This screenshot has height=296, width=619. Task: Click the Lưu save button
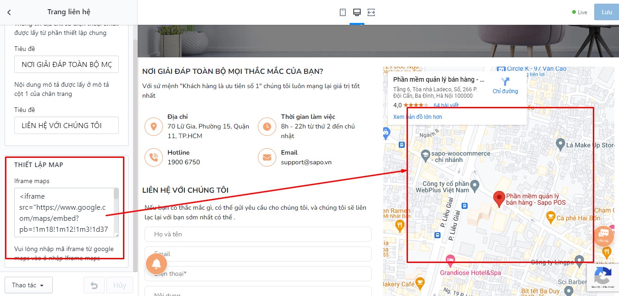pos(607,12)
